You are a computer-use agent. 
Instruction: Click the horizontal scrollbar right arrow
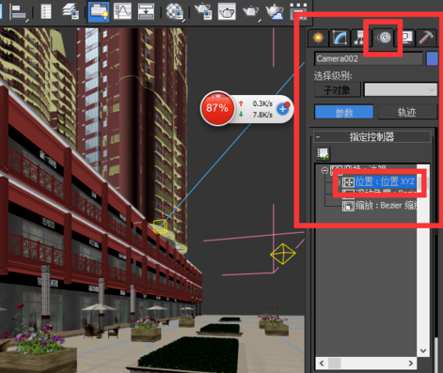[x=411, y=363]
